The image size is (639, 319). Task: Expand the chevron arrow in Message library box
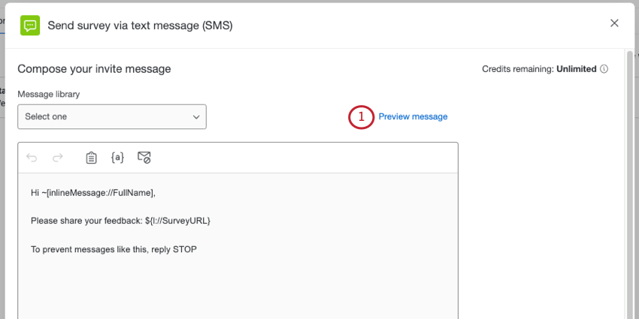coord(196,117)
